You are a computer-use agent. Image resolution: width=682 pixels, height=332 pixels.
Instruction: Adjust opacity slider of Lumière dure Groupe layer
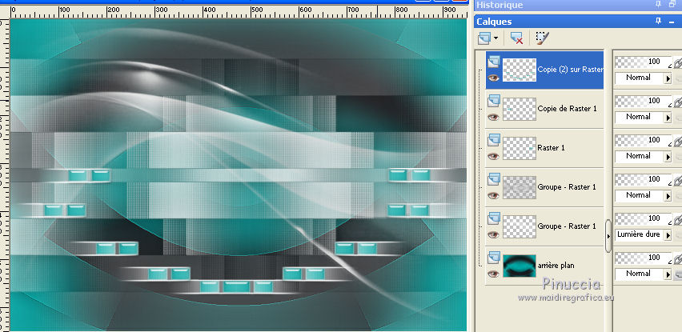pos(644,218)
